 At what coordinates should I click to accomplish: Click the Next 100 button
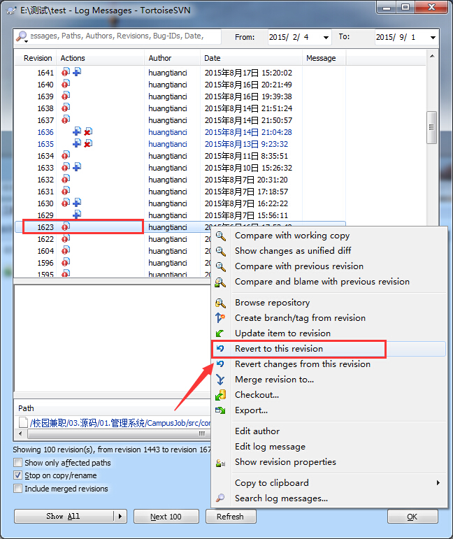(x=166, y=517)
